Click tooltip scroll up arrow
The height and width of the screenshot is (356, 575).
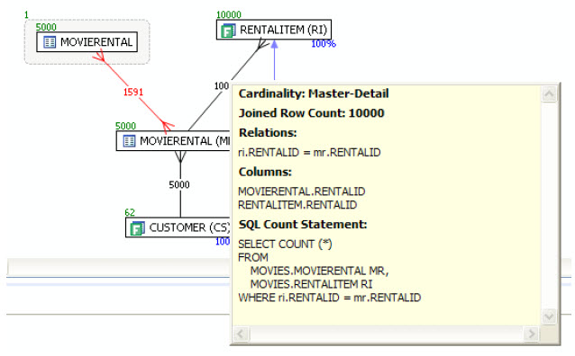549,94
